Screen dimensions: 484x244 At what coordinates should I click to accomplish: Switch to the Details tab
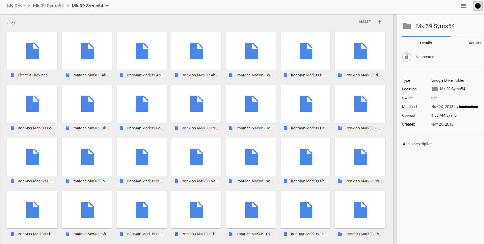click(x=426, y=43)
